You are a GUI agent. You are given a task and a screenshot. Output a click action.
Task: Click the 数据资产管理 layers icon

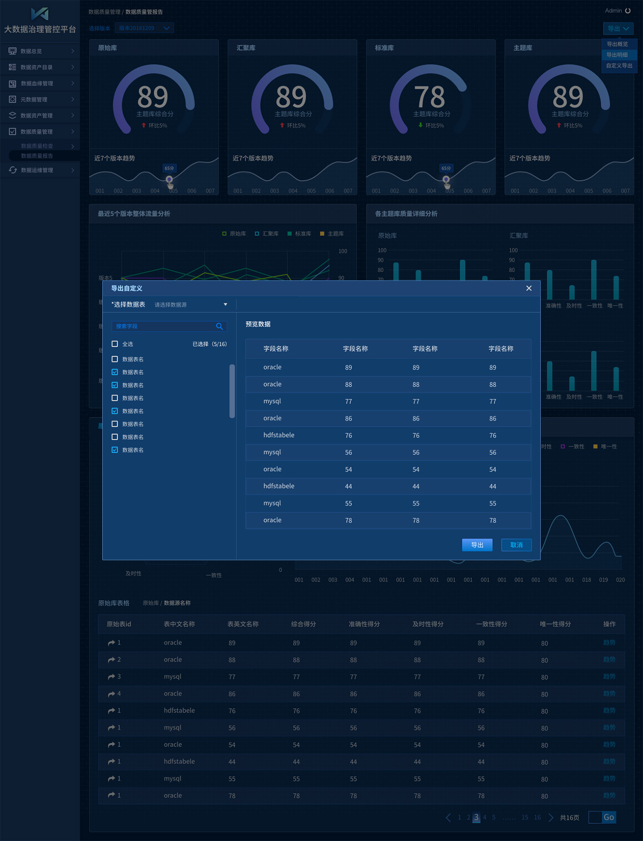coord(12,115)
